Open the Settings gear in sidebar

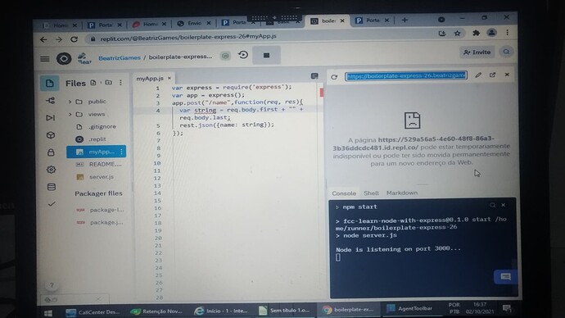(x=51, y=170)
